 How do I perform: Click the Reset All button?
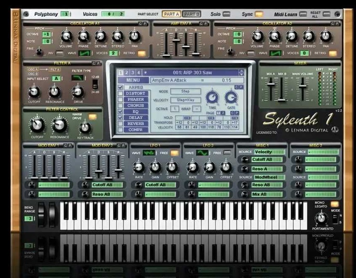(326, 14)
